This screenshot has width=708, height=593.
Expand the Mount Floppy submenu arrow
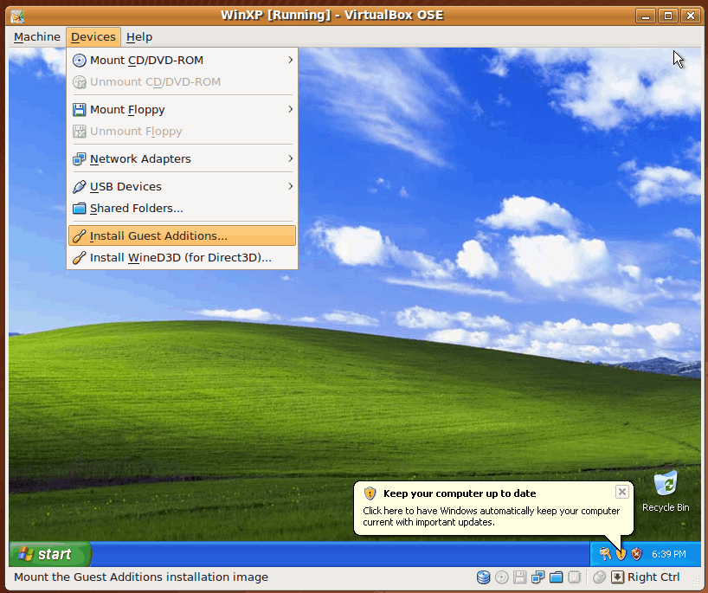(290, 109)
